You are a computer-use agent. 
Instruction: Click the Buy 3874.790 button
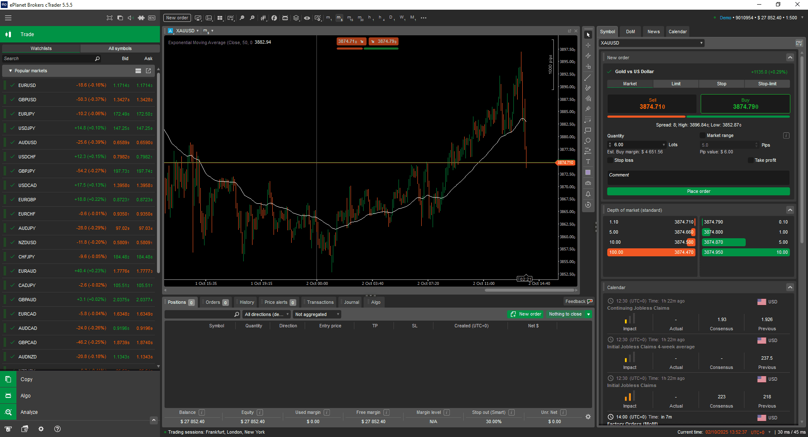click(x=745, y=104)
